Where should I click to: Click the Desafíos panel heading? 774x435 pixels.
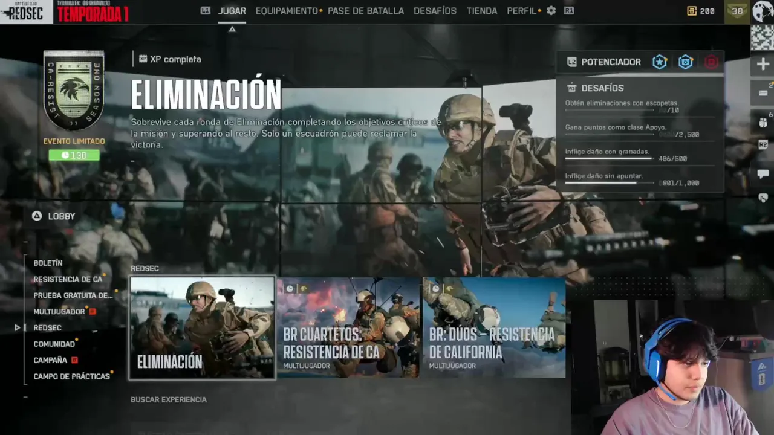click(602, 88)
